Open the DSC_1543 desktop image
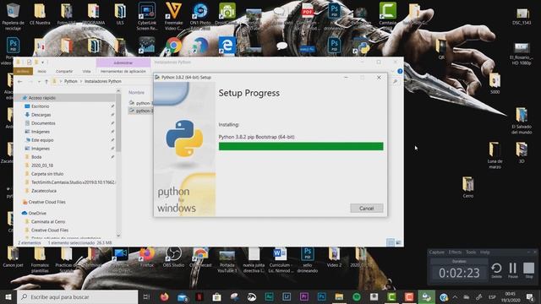This screenshot has height=304, width=541. [522, 17]
